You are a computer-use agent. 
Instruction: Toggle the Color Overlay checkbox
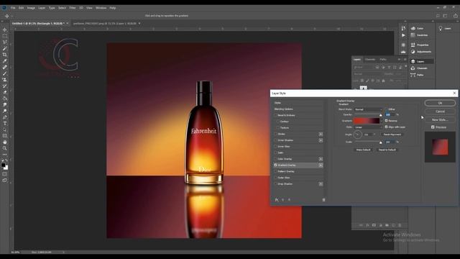(x=275, y=159)
